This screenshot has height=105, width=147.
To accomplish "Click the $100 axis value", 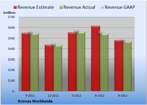I will (11, 81).
